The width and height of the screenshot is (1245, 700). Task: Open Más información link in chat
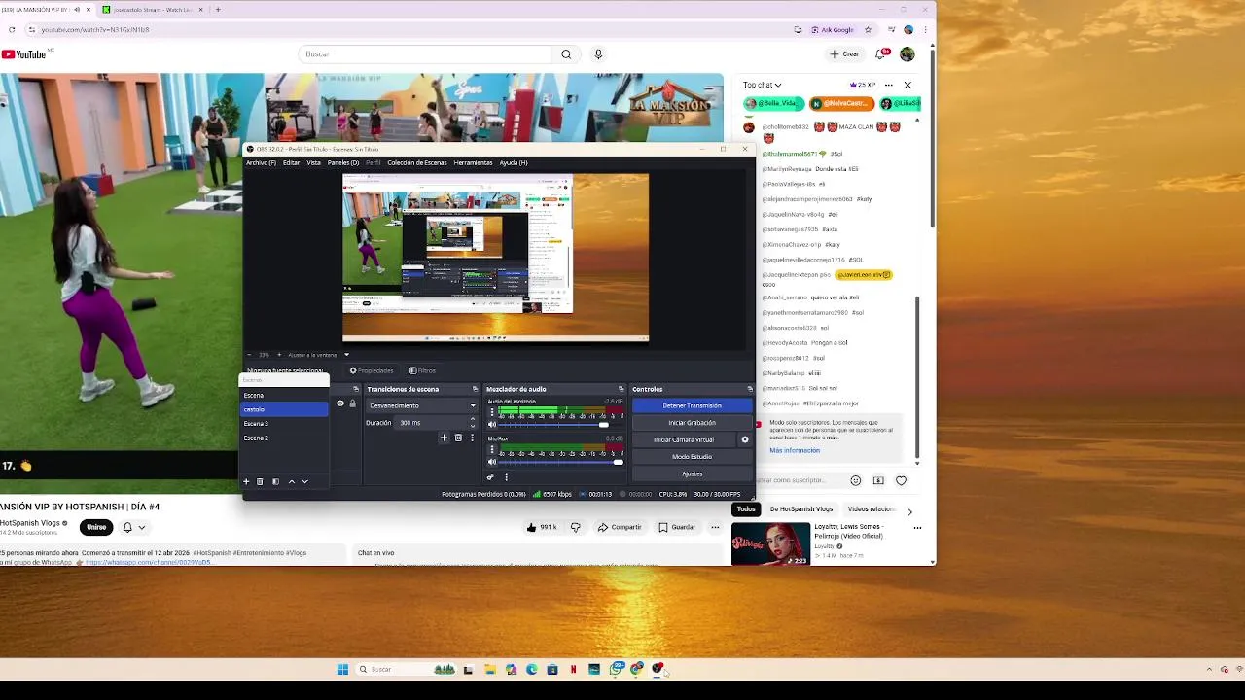pyautogui.click(x=795, y=450)
